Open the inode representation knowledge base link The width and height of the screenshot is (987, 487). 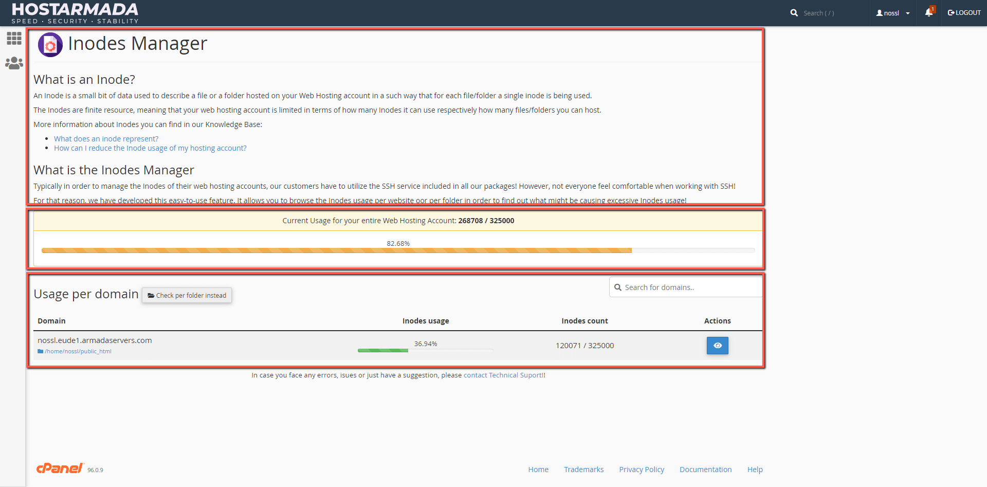tap(106, 138)
